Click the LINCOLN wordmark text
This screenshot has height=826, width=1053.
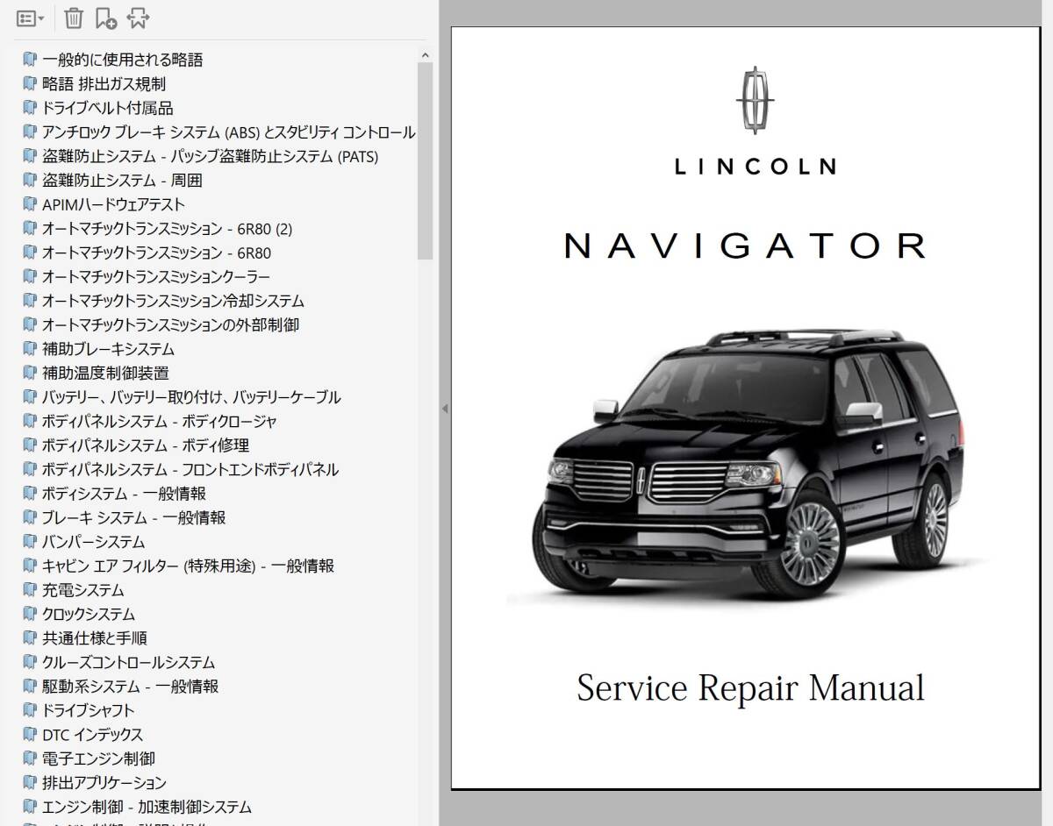[x=755, y=167]
